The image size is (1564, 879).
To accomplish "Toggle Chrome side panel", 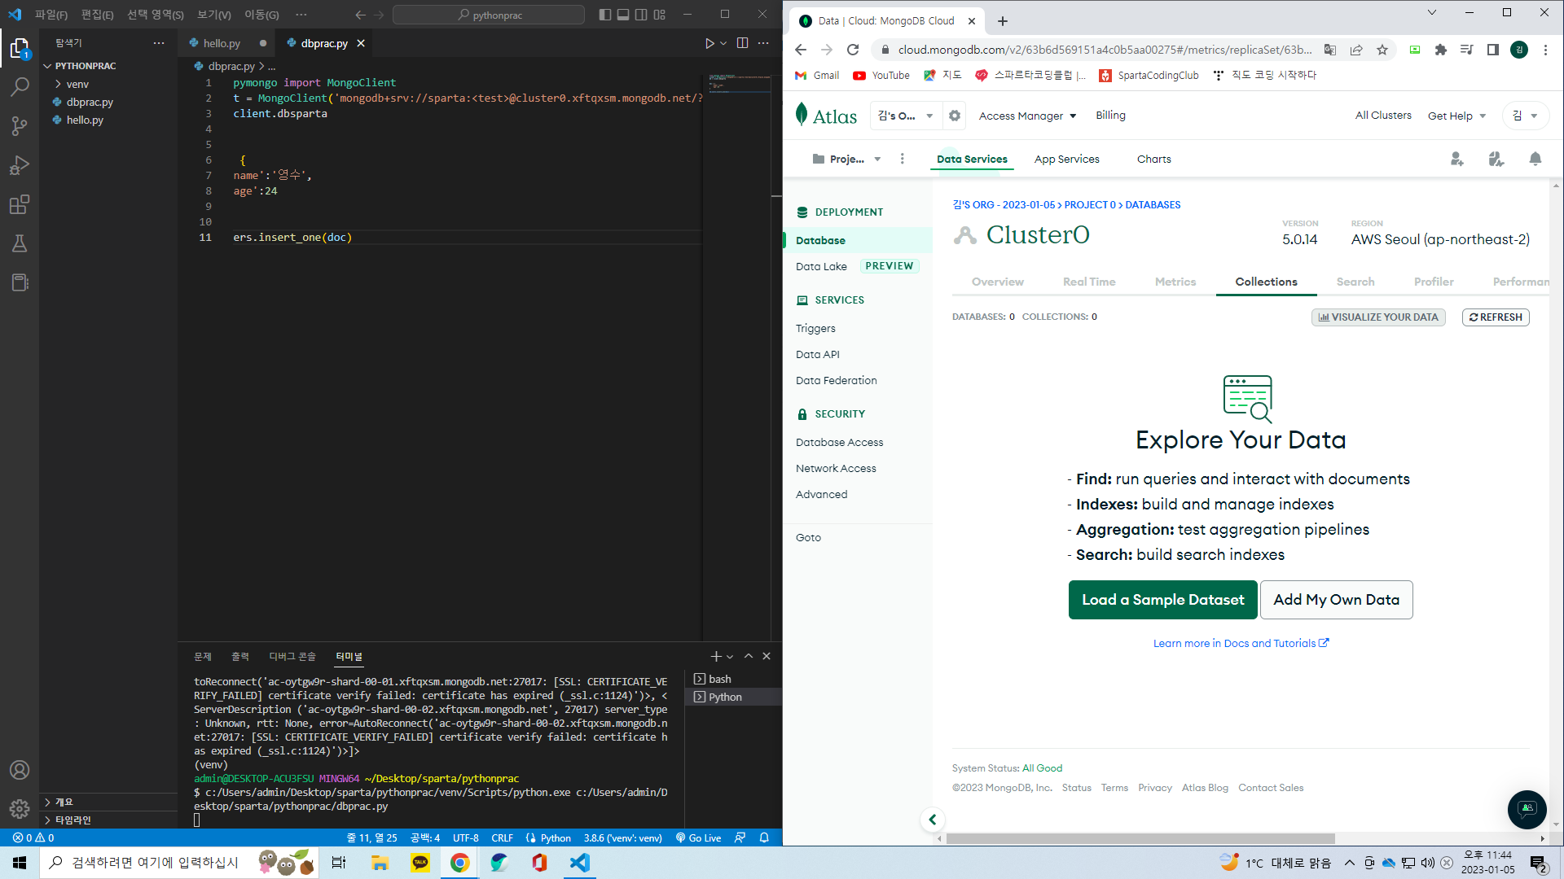I will 1493,50.
